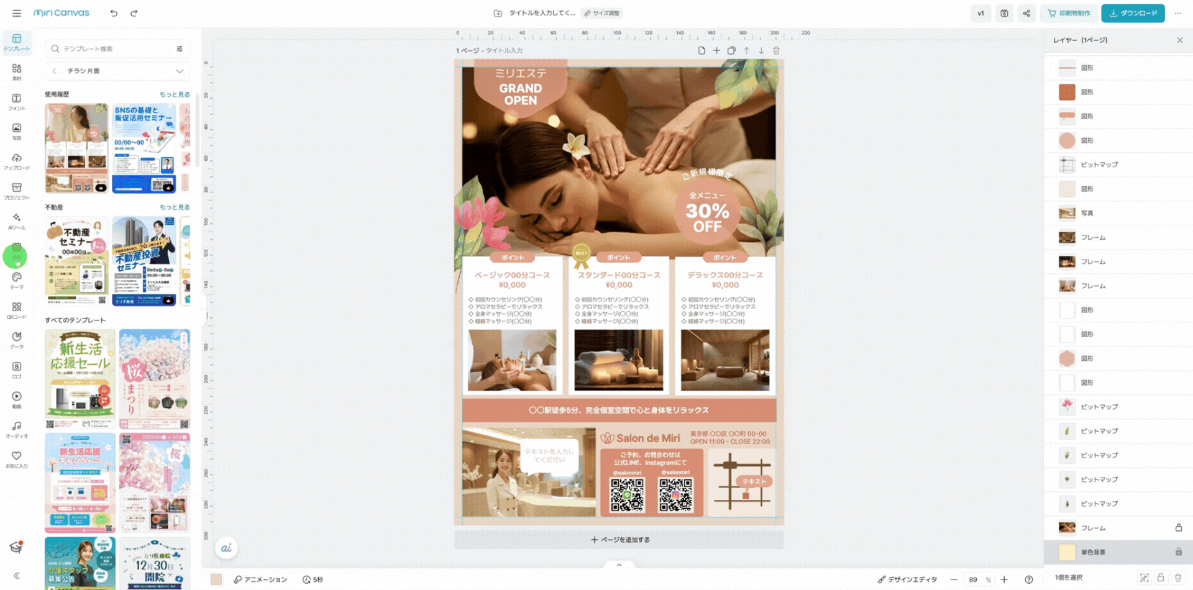The image size is (1193, 590).
Task: Open the プロジェクト sidebar tab
Action: pyautogui.click(x=17, y=191)
